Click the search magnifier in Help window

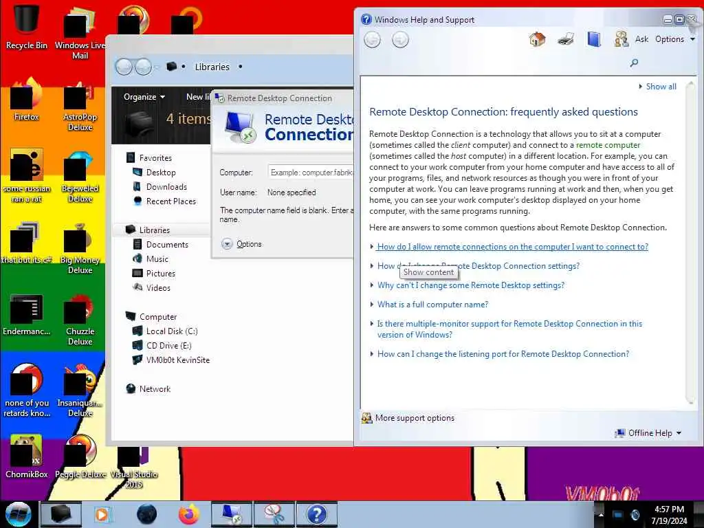(x=634, y=63)
